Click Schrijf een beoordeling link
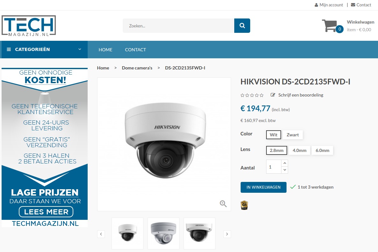 coord(301,95)
